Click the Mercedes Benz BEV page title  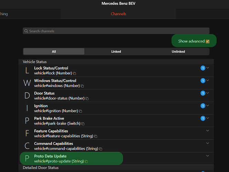pyautogui.click(x=118, y=3)
